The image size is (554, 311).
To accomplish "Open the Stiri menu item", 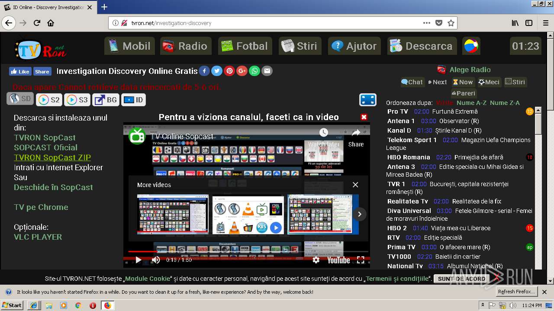I will click(x=300, y=46).
